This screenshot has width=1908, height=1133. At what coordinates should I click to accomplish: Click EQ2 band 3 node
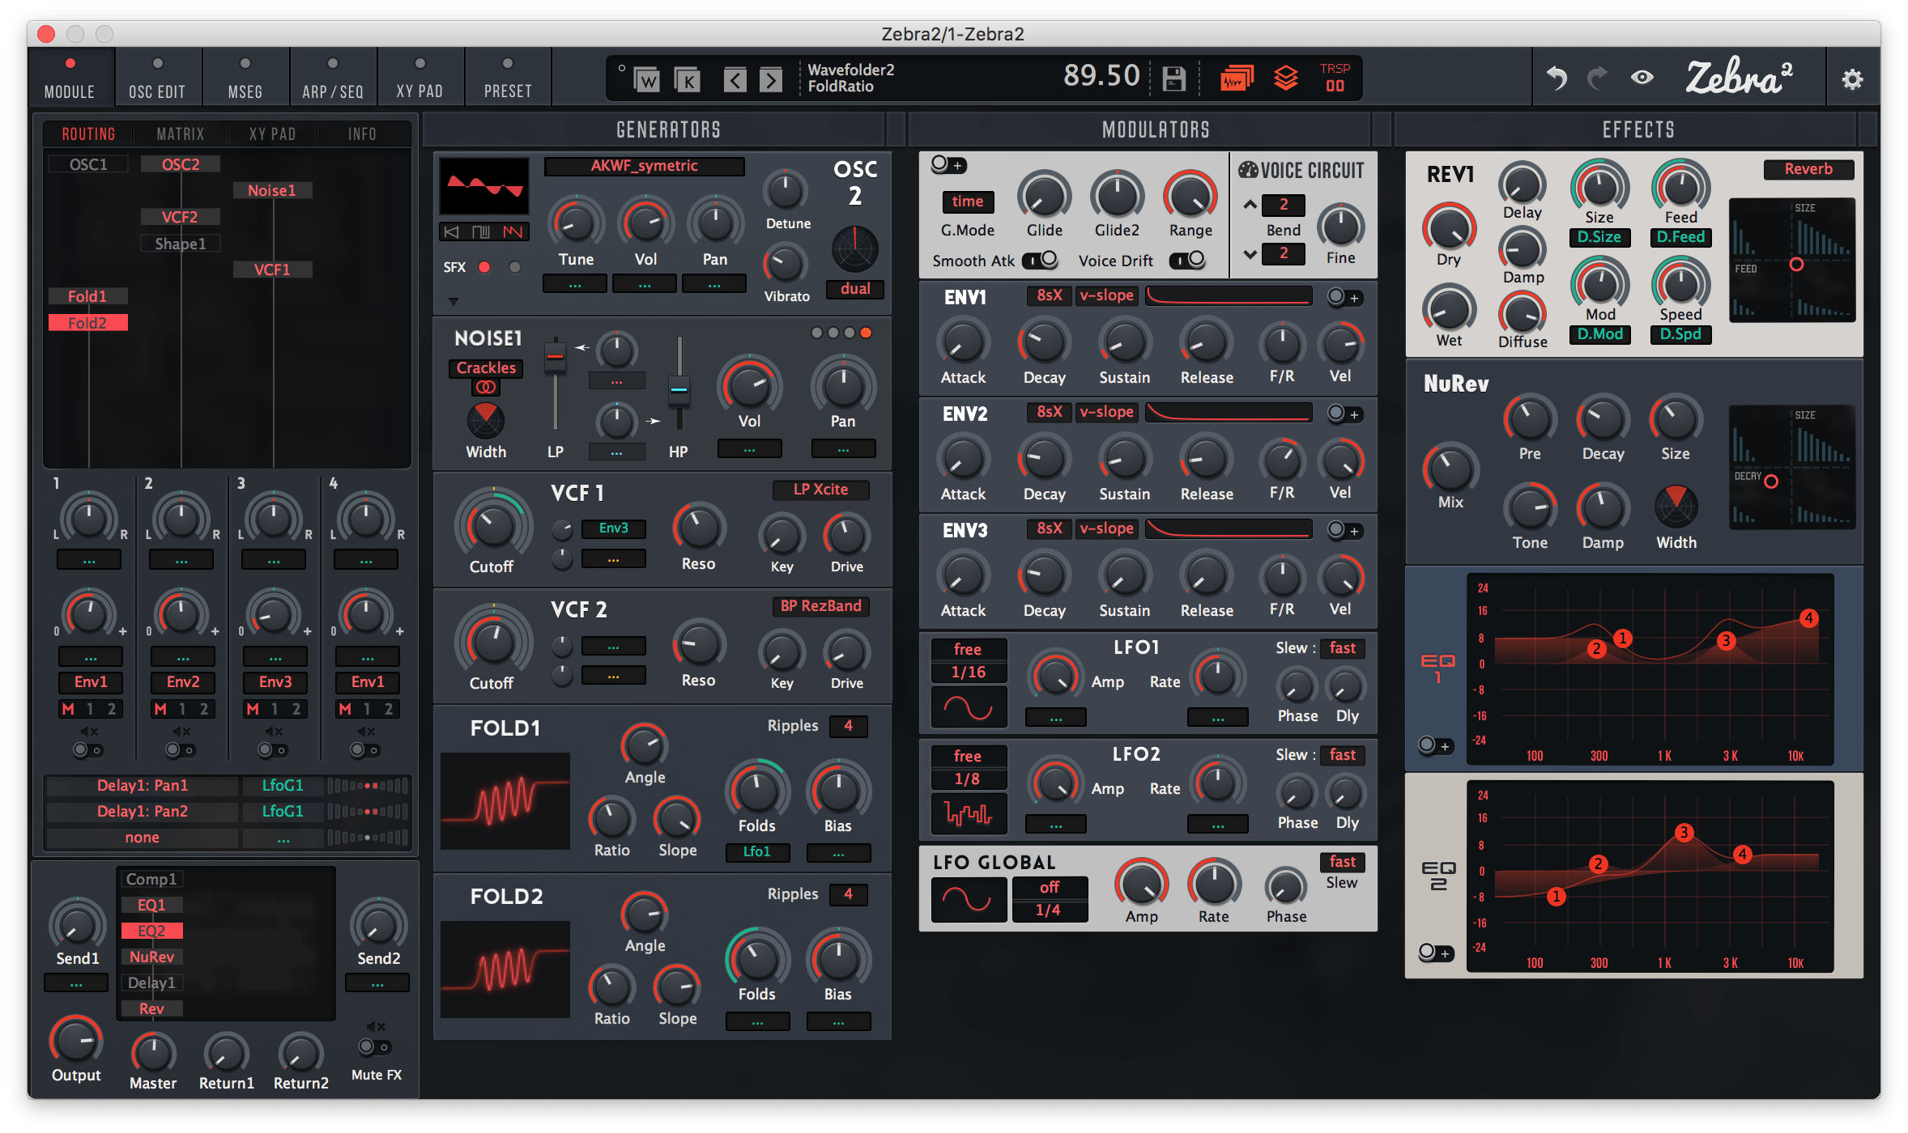1684,832
